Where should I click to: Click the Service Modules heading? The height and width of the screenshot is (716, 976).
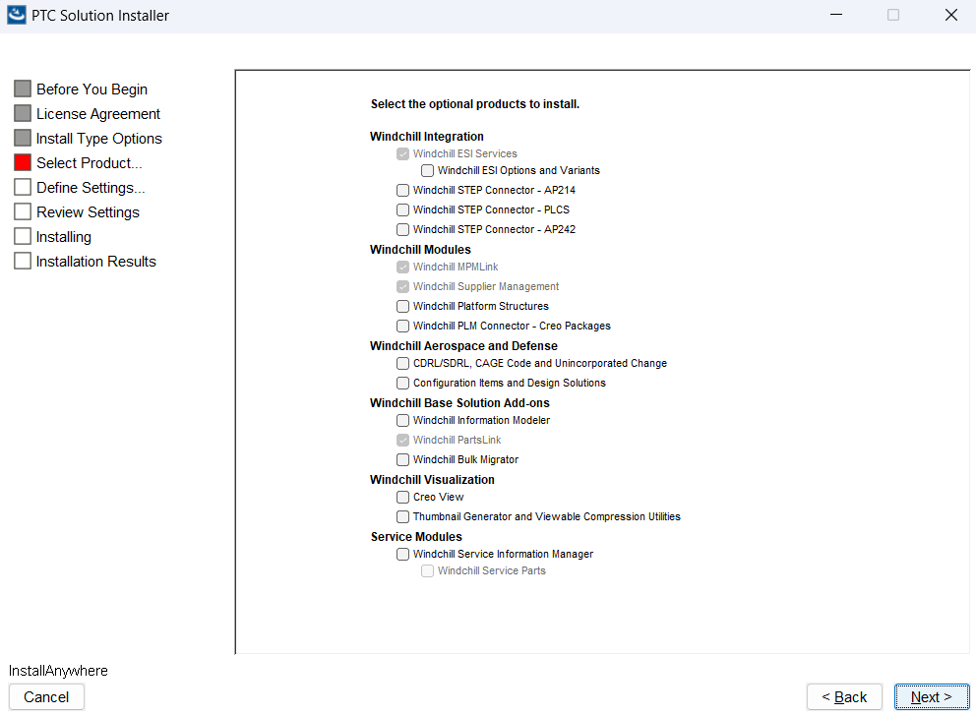(416, 537)
